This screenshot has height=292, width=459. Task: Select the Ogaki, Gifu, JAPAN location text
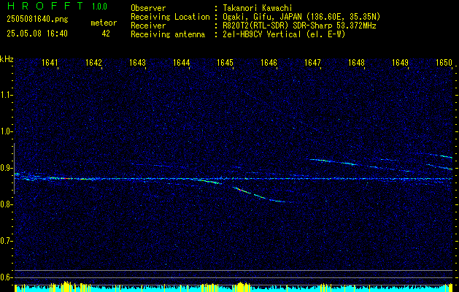click(x=301, y=17)
